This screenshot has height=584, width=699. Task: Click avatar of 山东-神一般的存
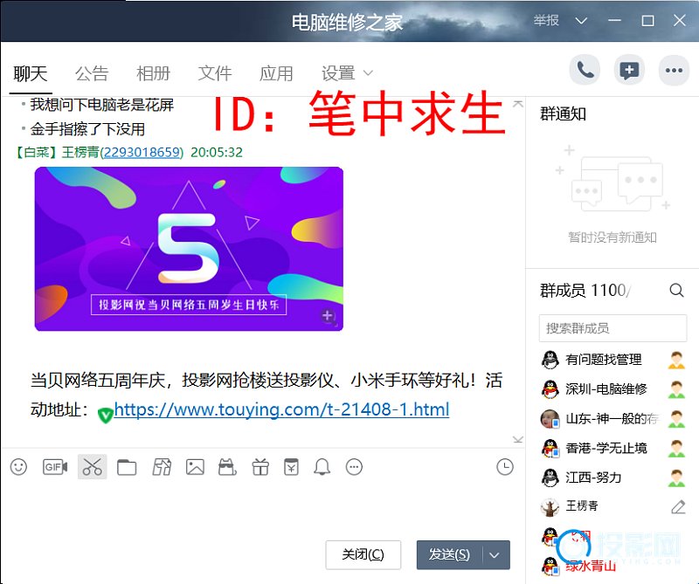coord(550,419)
